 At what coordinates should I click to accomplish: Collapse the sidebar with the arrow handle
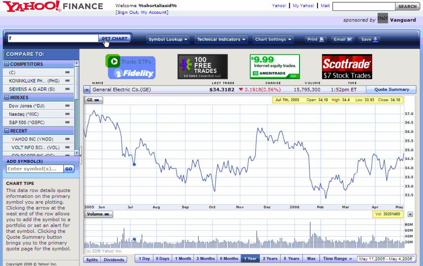(x=80, y=156)
